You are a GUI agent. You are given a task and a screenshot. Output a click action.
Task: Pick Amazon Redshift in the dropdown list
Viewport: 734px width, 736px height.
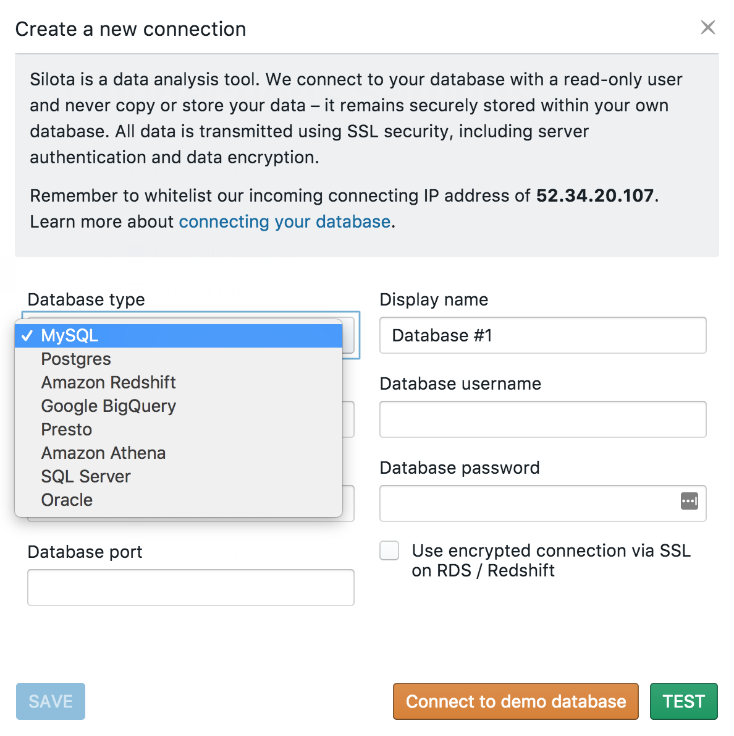click(x=179, y=383)
